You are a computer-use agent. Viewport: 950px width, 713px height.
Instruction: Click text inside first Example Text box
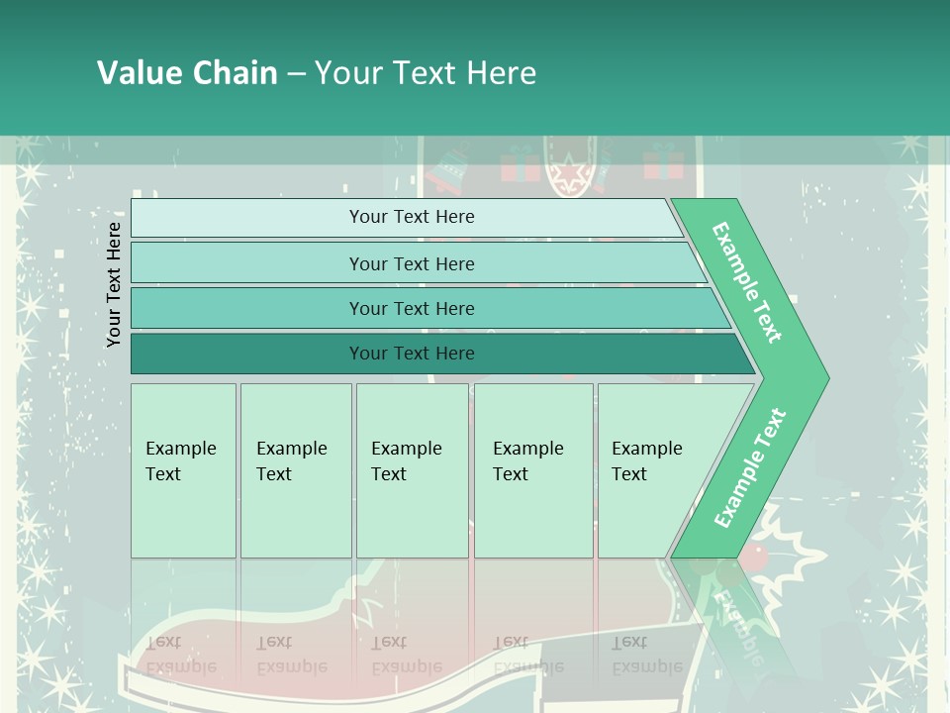click(180, 460)
